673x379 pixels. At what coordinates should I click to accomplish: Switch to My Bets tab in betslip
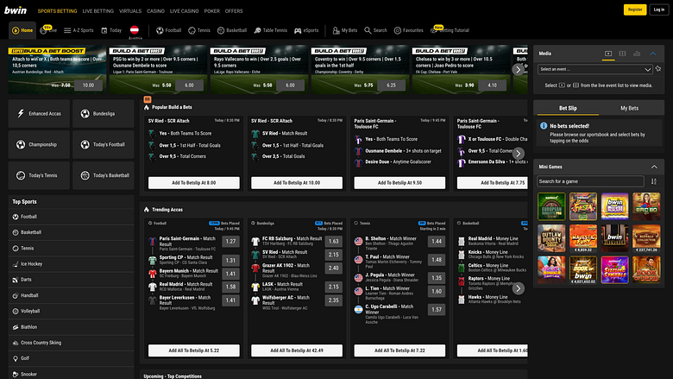pos(630,108)
